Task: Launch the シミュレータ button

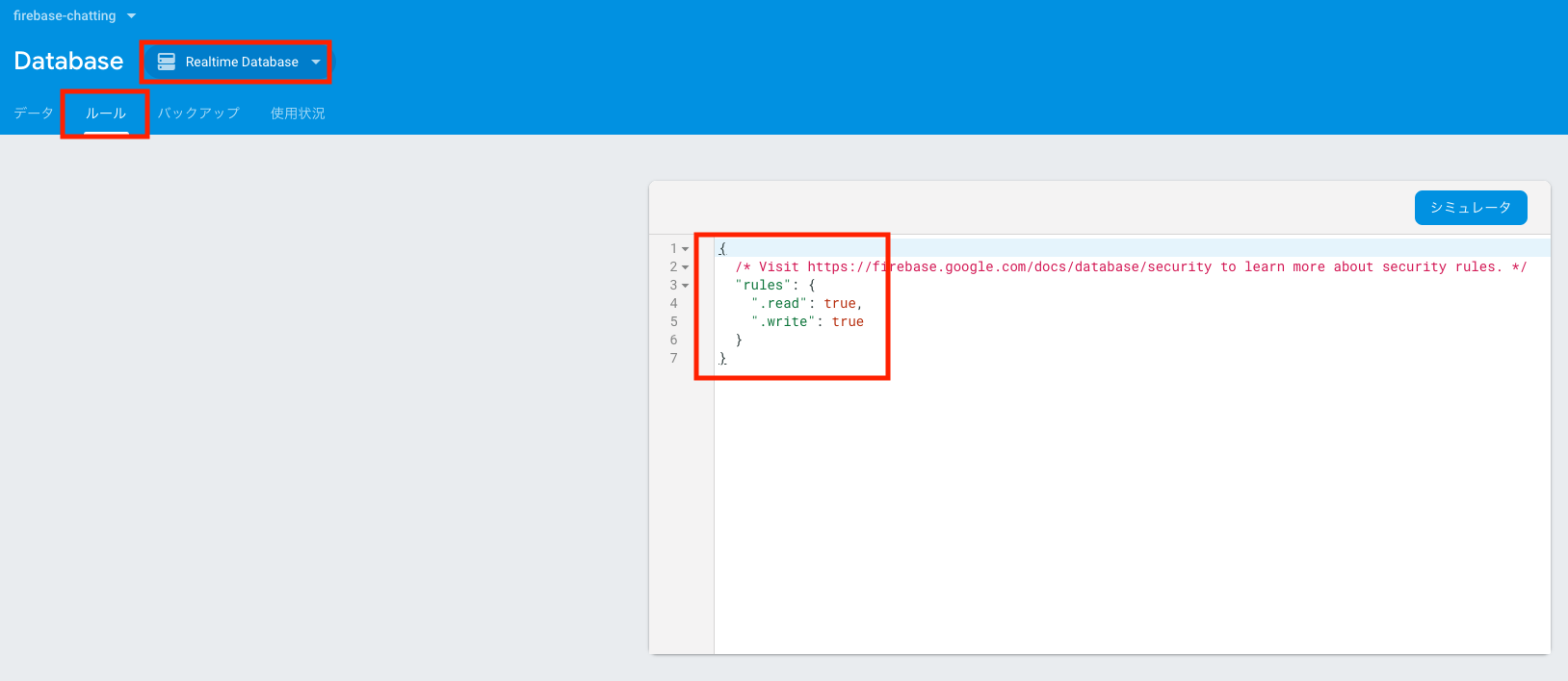Action: pyautogui.click(x=1471, y=208)
